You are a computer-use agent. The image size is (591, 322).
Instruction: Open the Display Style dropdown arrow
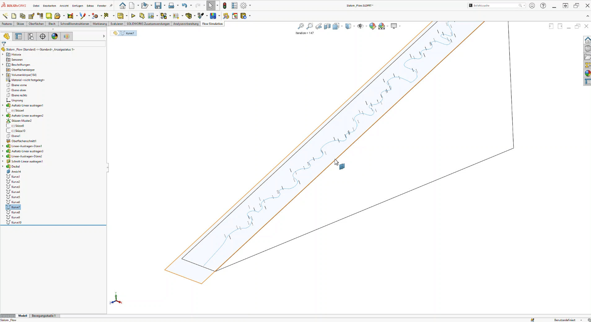(x=354, y=26)
